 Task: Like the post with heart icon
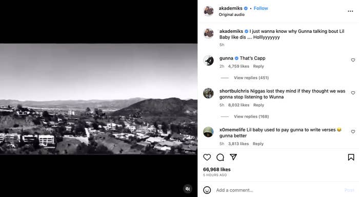207,157
